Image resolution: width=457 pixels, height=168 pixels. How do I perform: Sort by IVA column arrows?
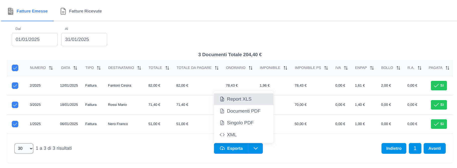point(346,68)
